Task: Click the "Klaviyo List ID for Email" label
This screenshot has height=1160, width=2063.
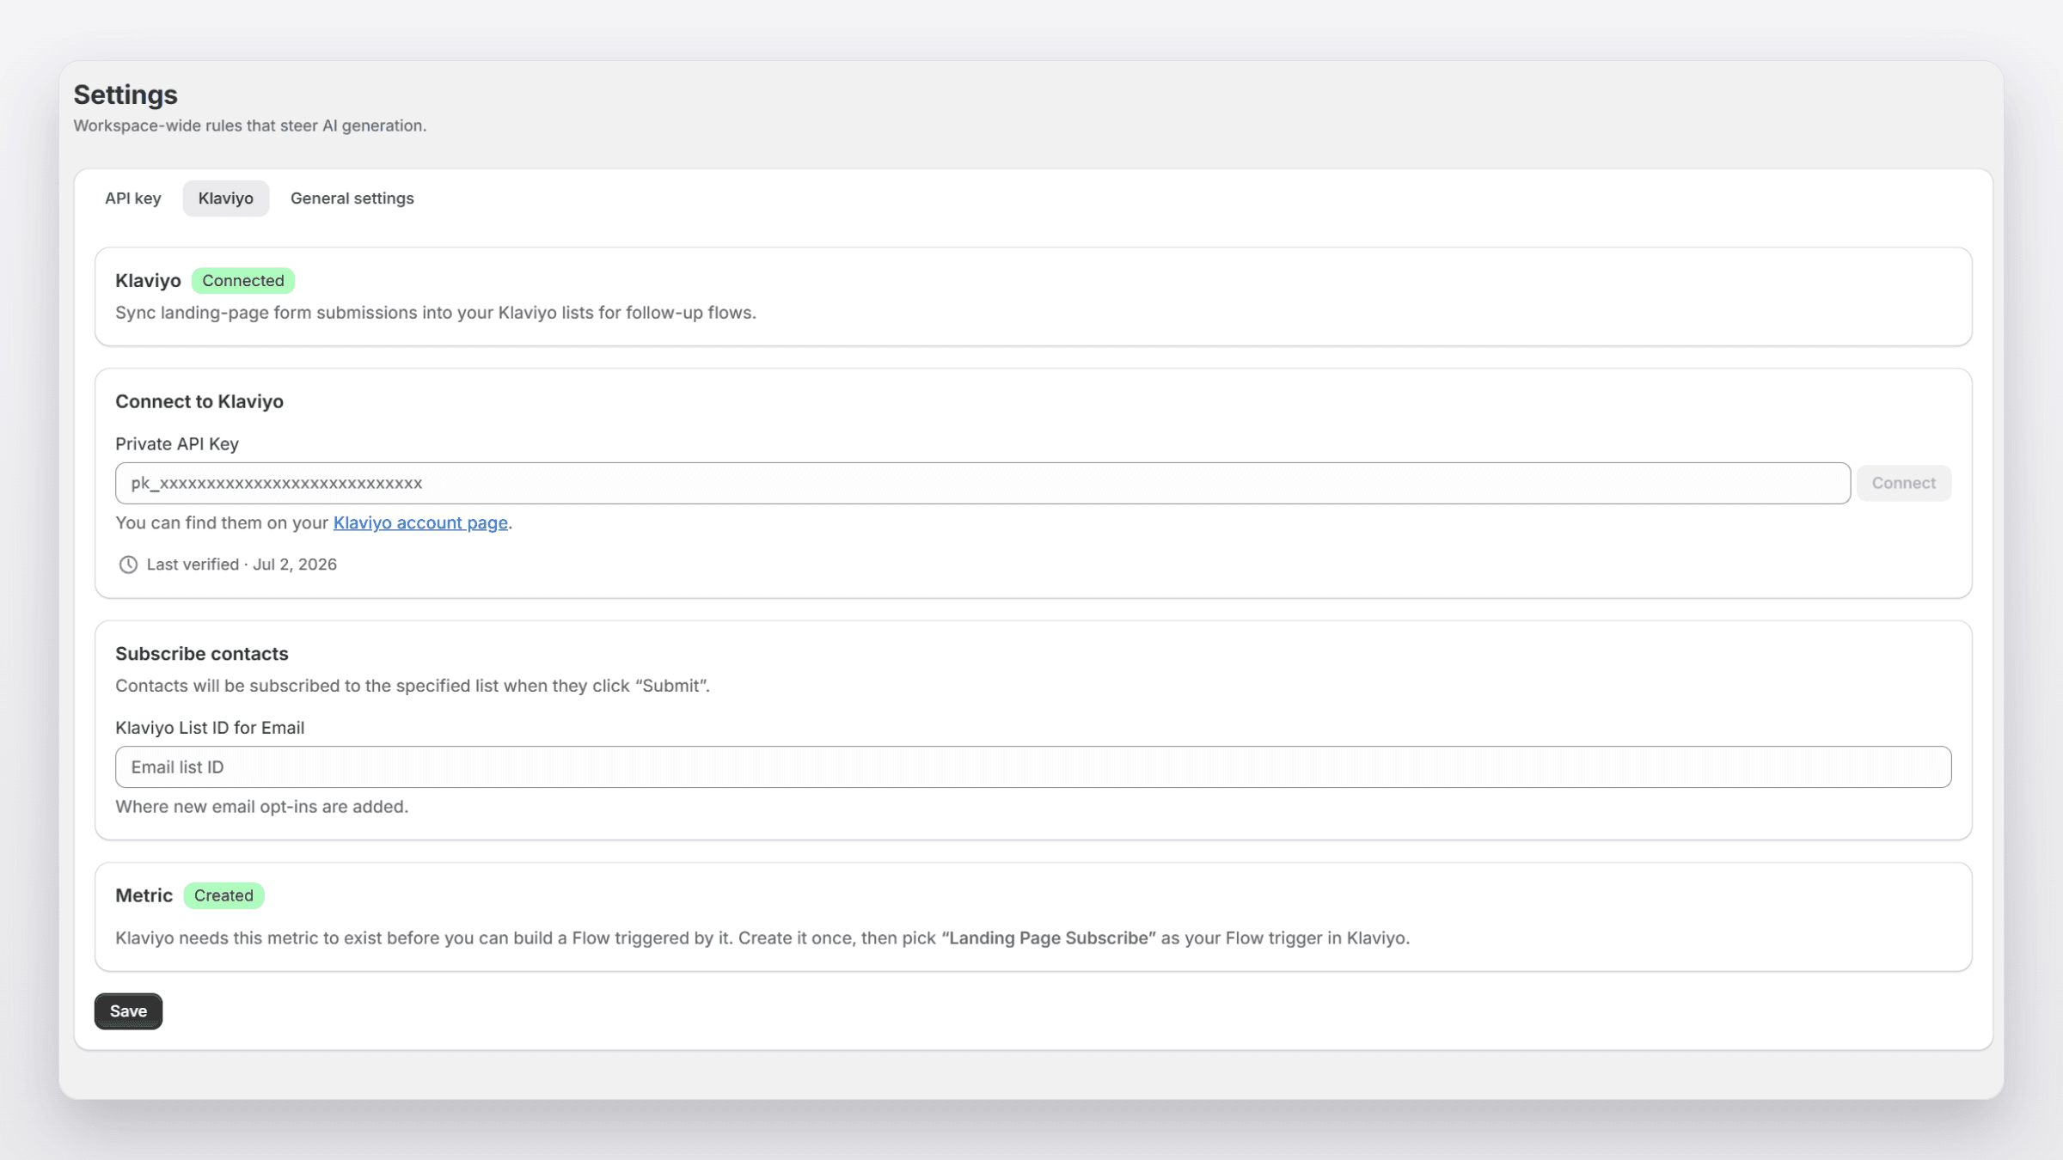Action: [x=210, y=728]
